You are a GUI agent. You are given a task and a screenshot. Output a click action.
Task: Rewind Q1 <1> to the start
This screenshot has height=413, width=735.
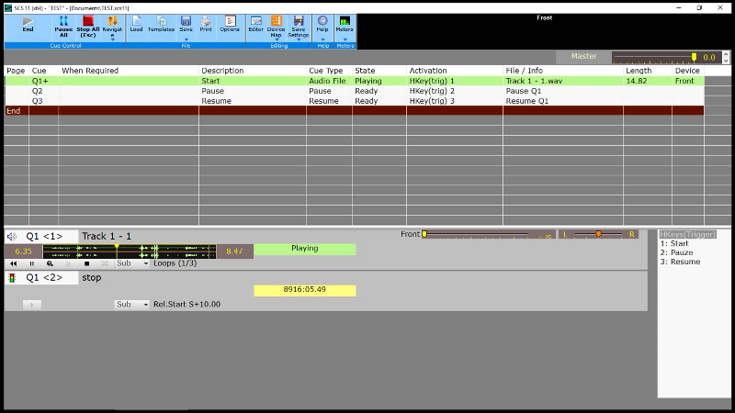14,263
